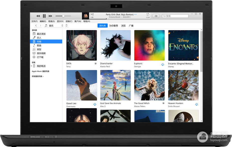This screenshot has height=147, width=232.
Task: Open the 音乐 media type dropdown
Action: pos(54,25)
